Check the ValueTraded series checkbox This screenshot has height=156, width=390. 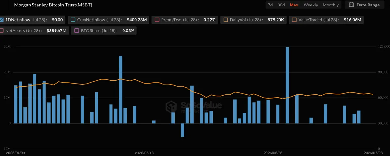[x=294, y=20]
